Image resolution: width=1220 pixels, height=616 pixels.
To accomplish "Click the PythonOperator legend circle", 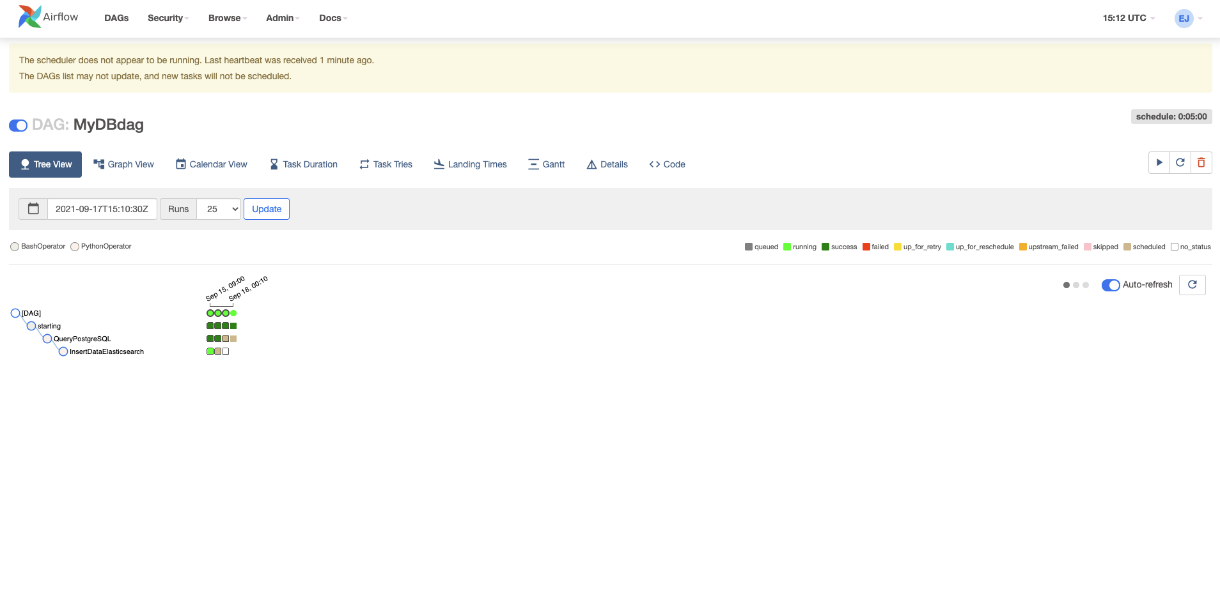I will (75, 247).
